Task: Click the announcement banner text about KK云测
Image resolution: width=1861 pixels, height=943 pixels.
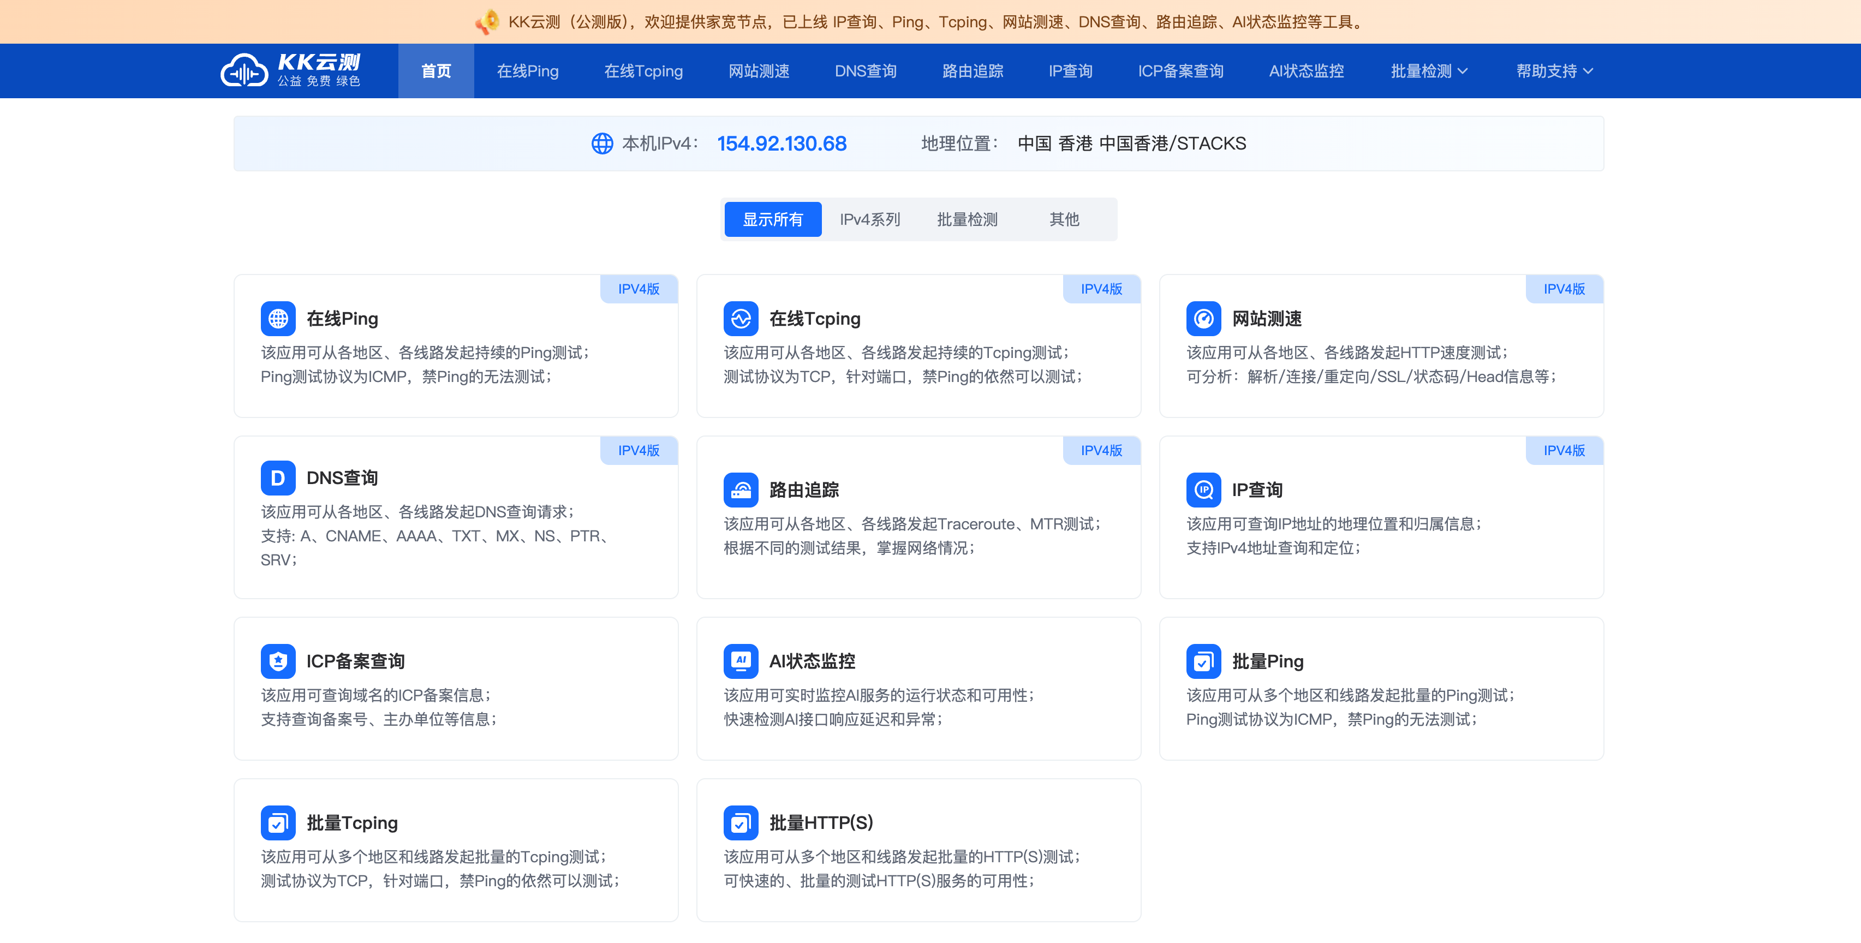Action: [937, 22]
